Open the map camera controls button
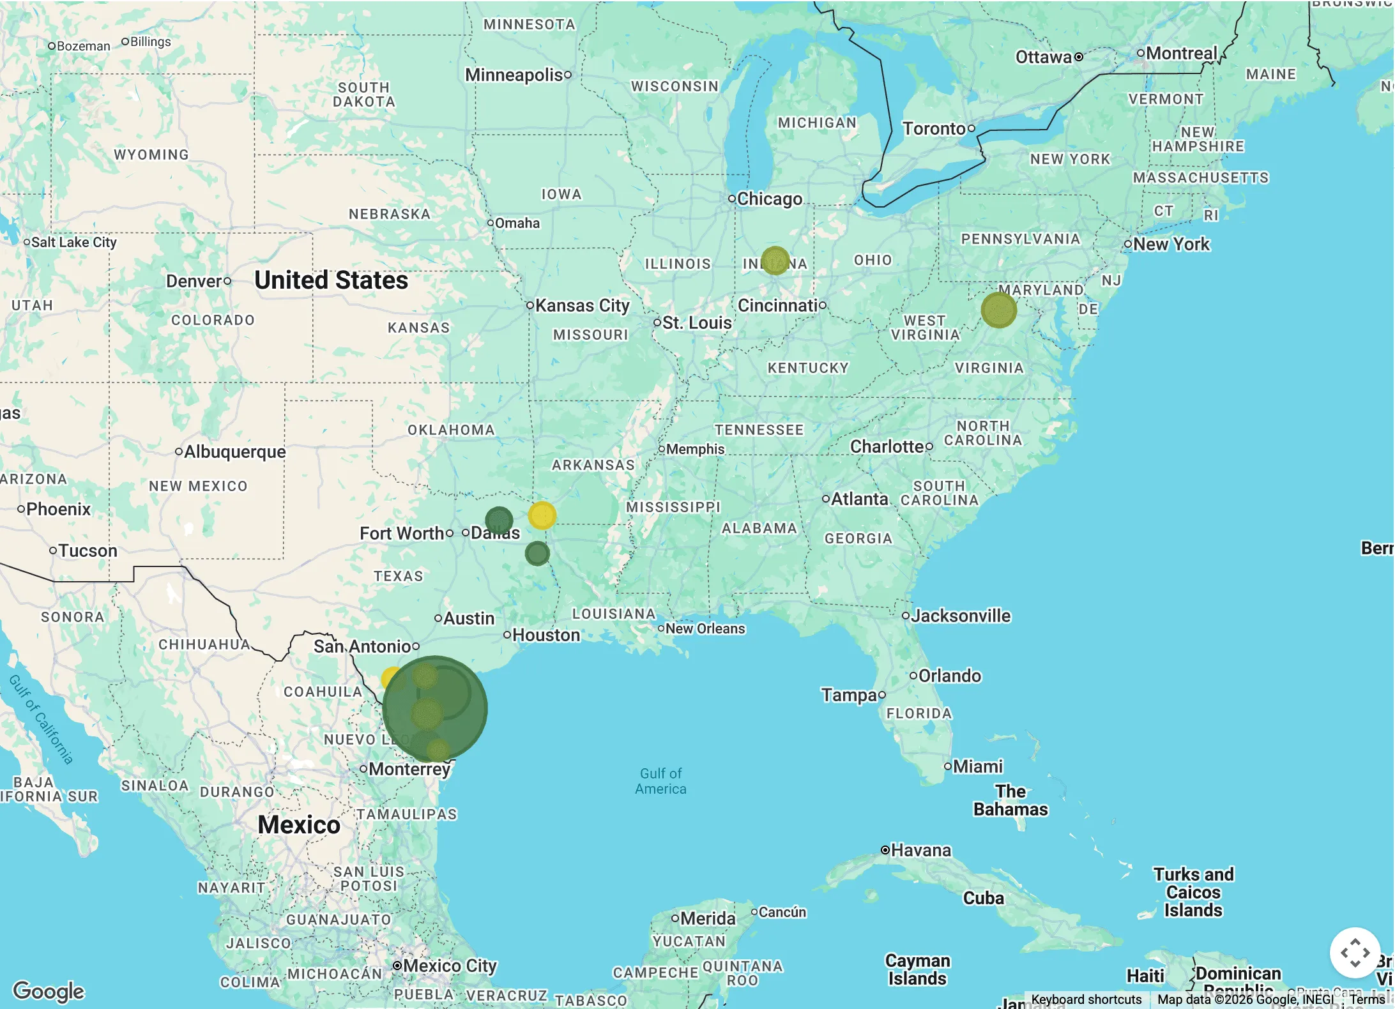The height and width of the screenshot is (1009, 1395). coord(1355,952)
